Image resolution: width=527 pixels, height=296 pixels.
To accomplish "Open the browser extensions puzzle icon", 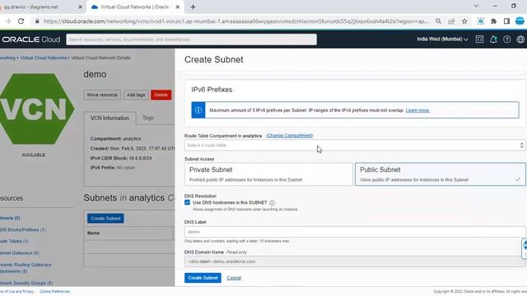I will click(493, 21).
